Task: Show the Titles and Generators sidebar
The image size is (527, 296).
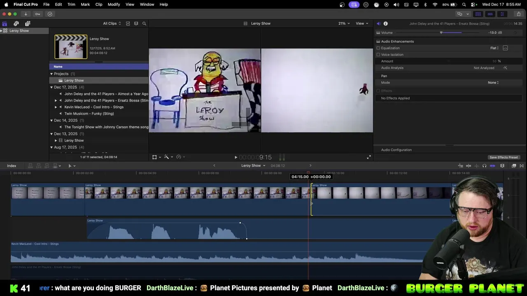Action: pyautogui.click(x=28, y=23)
